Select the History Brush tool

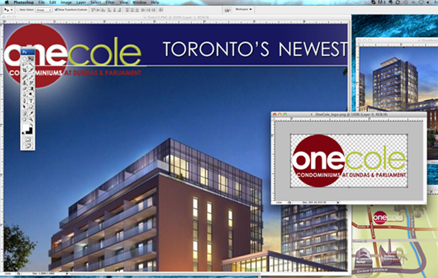pos(31,83)
